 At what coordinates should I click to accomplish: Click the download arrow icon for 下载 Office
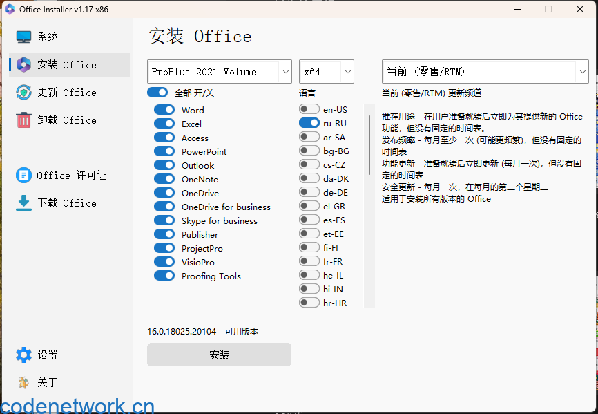point(23,203)
